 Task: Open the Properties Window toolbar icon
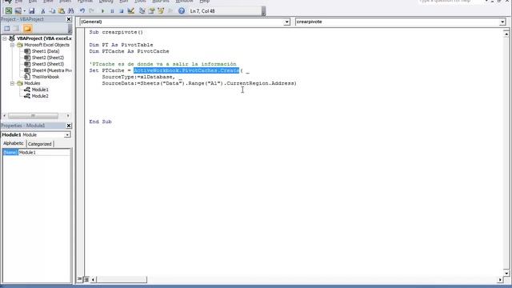(x=151, y=10)
